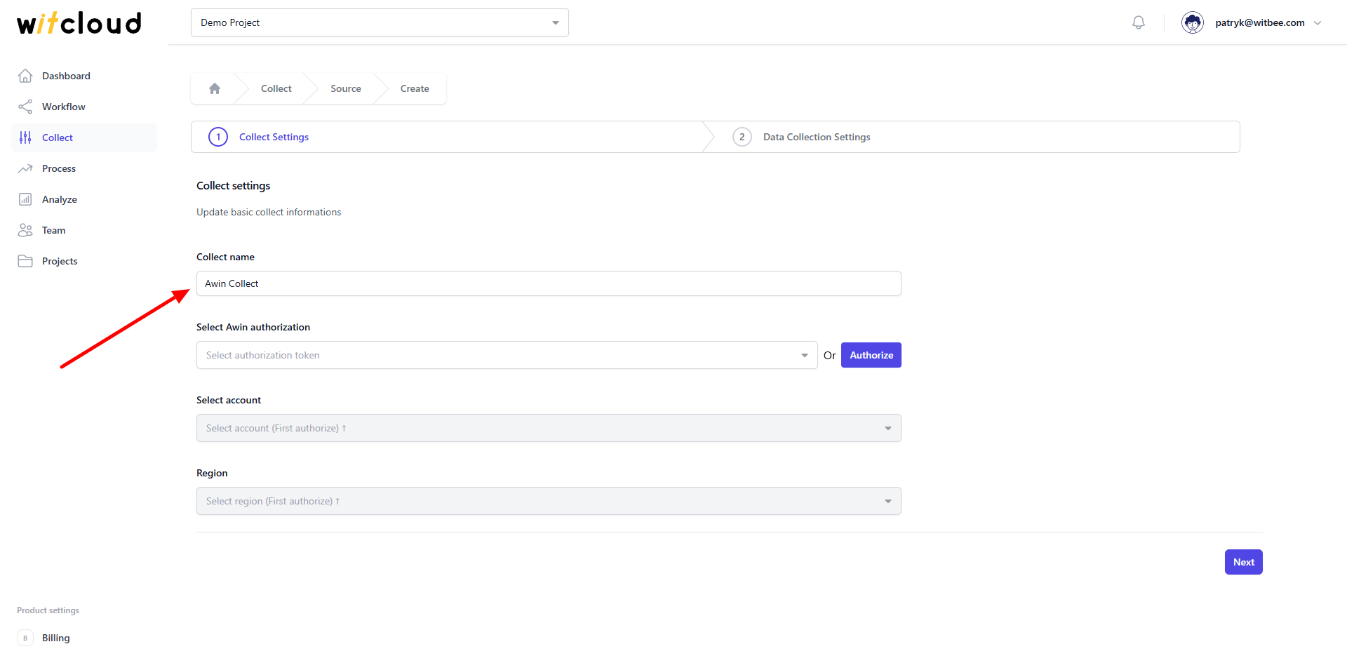
Task: Click 'Select Awin authorization' label
Action: [253, 327]
